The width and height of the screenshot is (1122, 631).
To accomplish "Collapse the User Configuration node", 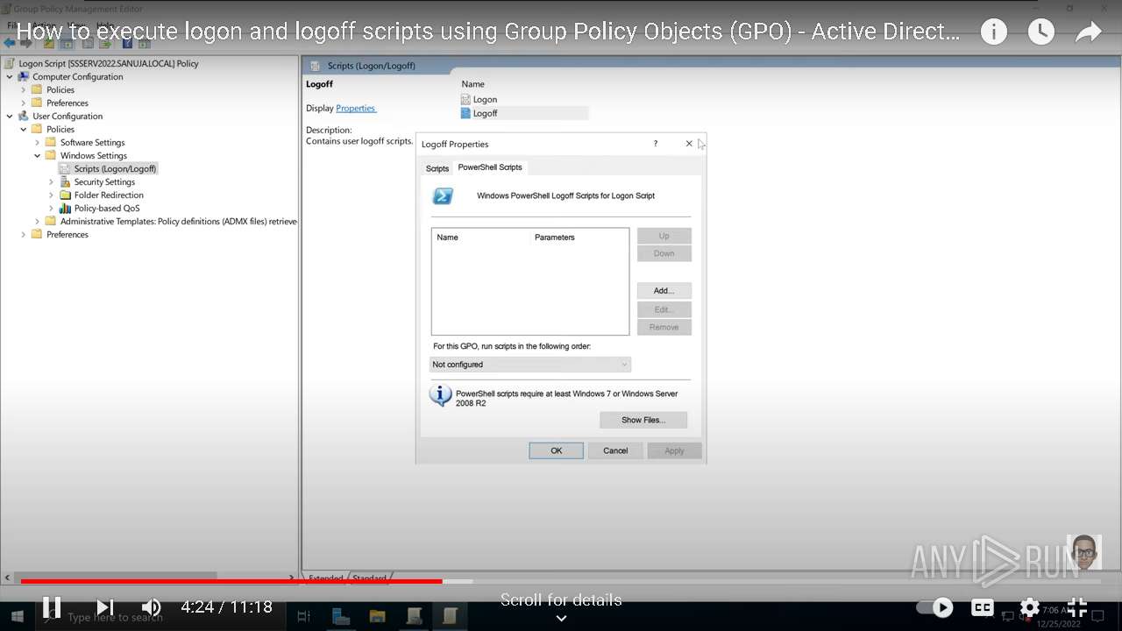I will point(10,116).
